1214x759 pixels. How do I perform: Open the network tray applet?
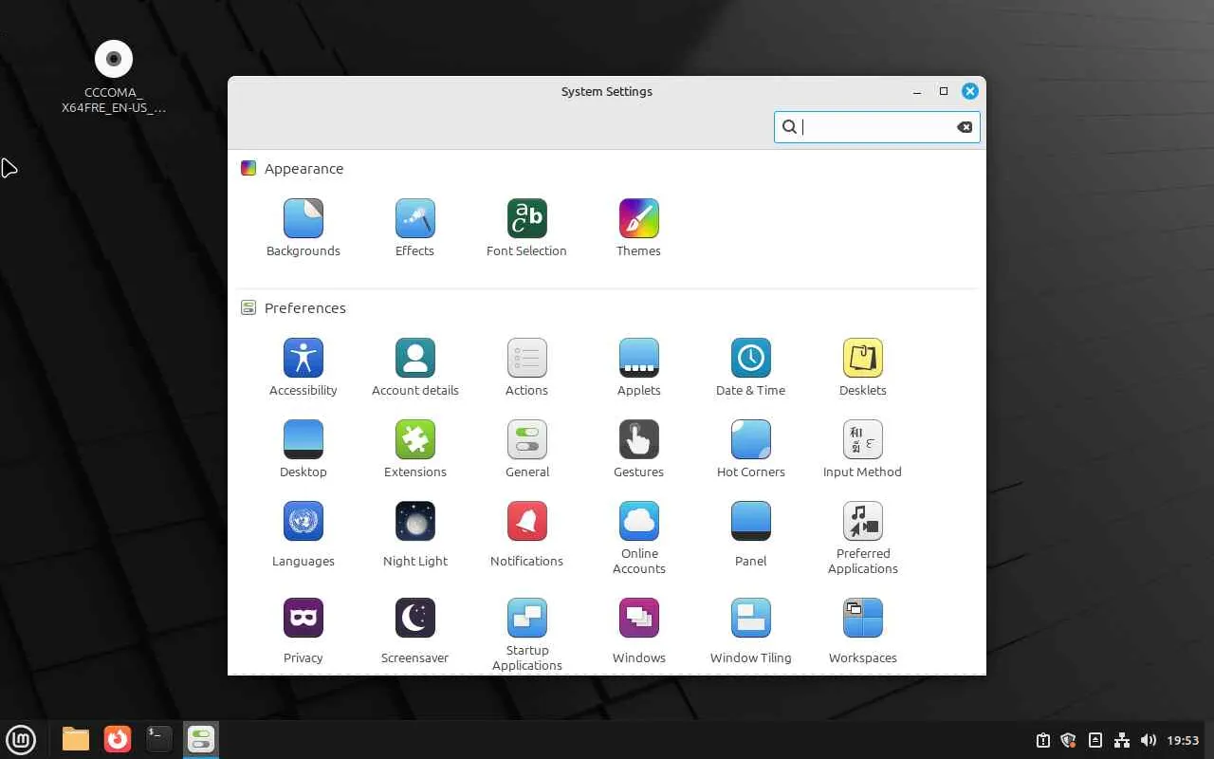1122,740
